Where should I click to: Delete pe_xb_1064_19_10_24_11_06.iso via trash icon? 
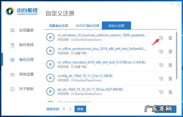pyautogui.click(x=170, y=92)
